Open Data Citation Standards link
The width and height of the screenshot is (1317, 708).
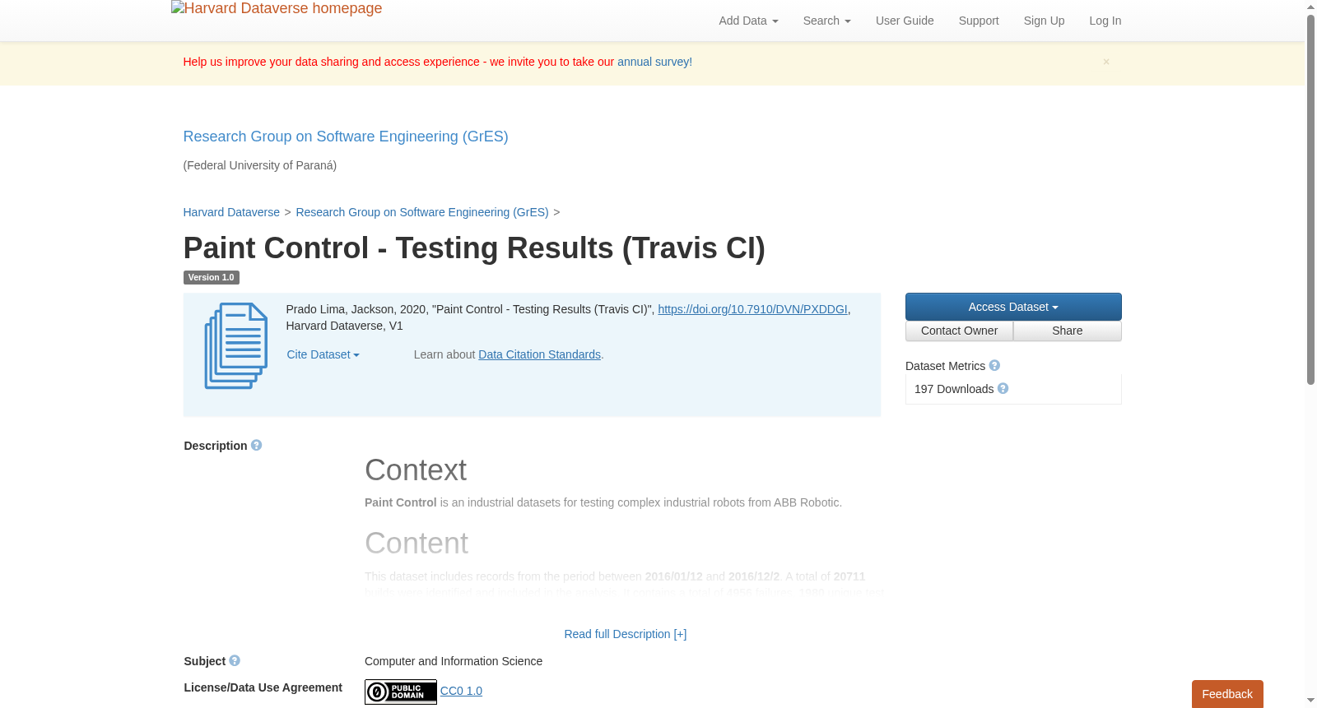[539, 354]
